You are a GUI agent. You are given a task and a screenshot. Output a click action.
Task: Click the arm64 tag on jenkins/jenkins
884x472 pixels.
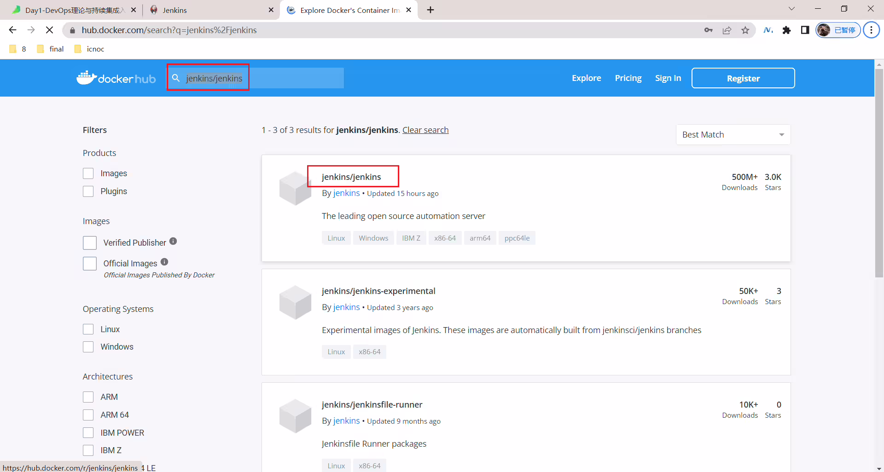(480, 238)
